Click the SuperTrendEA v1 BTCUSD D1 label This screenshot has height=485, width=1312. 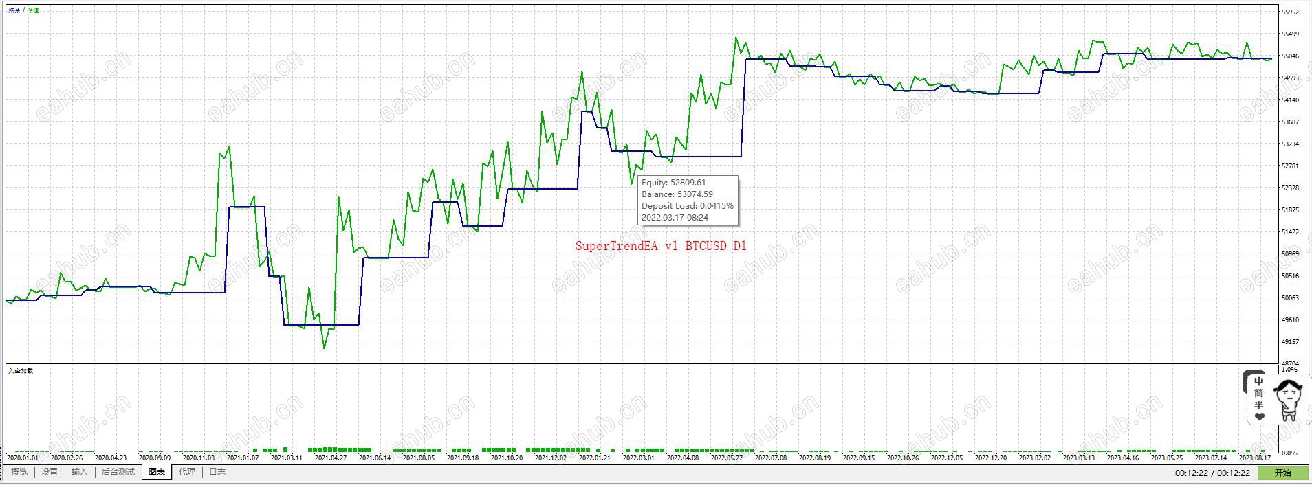click(x=661, y=246)
